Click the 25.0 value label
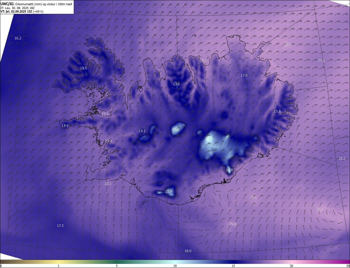This screenshot has height=268, width=350. tap(232, 224)
